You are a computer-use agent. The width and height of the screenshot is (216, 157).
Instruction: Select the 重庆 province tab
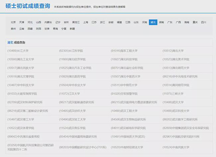(195, 22)
